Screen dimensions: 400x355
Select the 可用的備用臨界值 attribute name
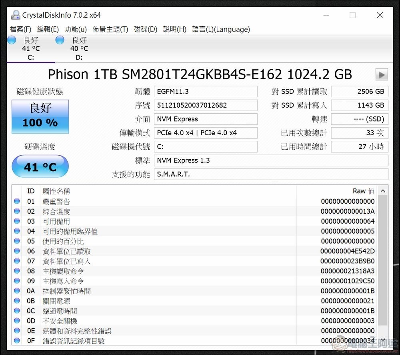coord(70,231)
